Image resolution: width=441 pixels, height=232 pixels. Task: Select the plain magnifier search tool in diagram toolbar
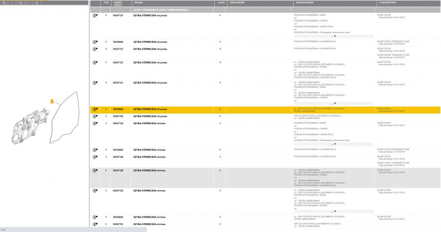(37, 2)
